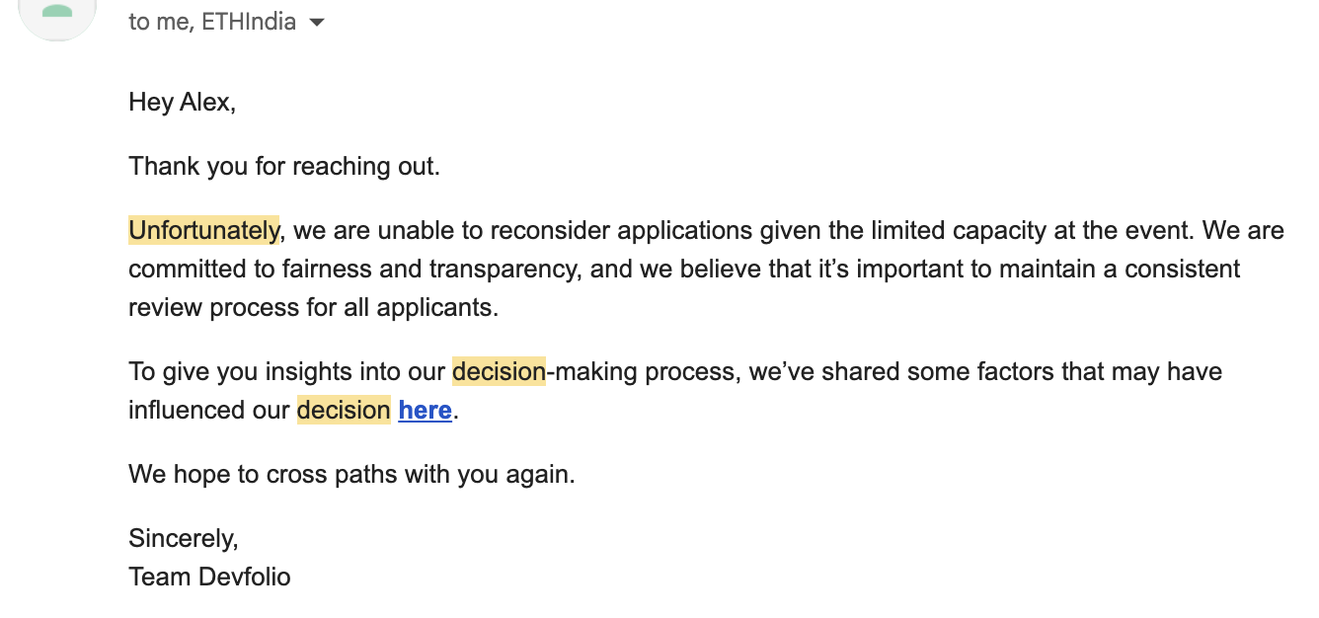Click highlighted "decision" in "decision-making process"
1319x618 pixels.
(x=499, y=372)
